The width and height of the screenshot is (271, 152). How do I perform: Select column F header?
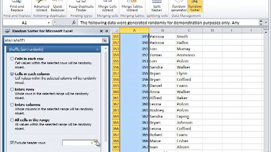pos(252,30)
